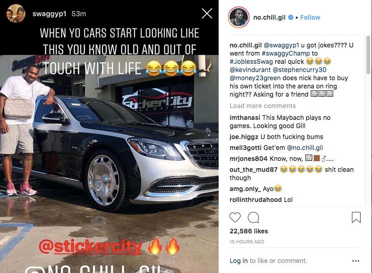This screenshot has width=372, height=273.
Task: Save the post with the bookmark icon
Action: click(356, 217)
